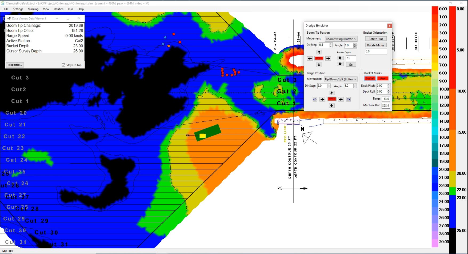Rotate barge clockwise with blue arrow icon
The image size is (468, 254).
348,99
